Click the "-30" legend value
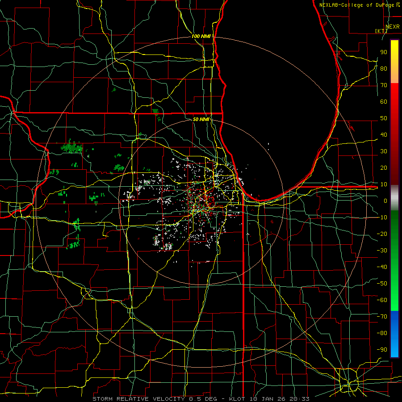 pos(382,251)
